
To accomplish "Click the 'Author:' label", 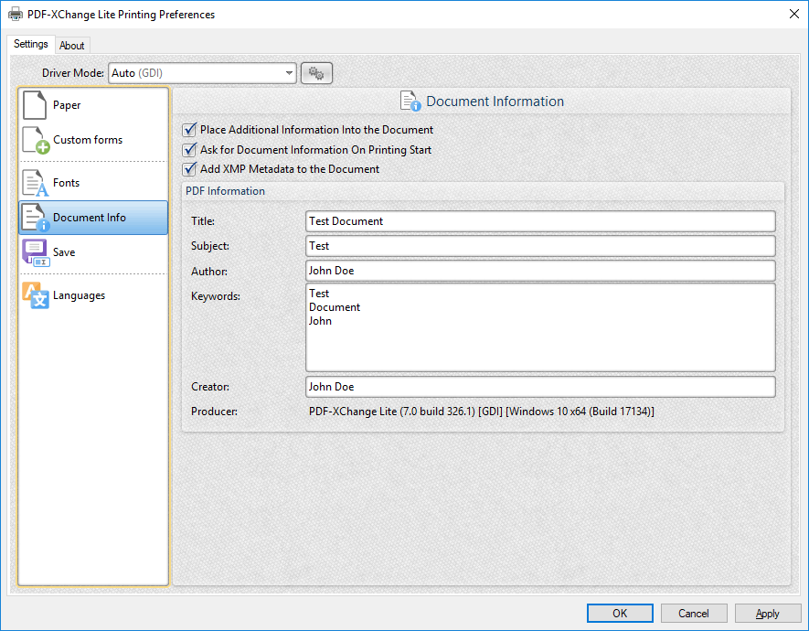I will tap(209, 272).
